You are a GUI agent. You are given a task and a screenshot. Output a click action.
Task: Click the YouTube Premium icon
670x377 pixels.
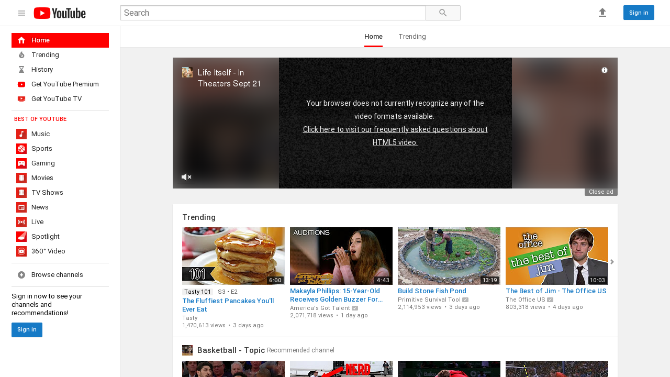[21, 84]
